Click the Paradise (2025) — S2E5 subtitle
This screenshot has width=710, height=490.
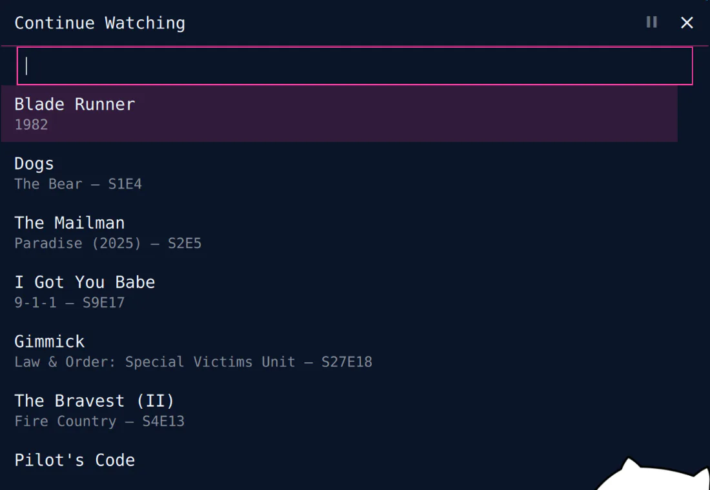click(108, 243)
